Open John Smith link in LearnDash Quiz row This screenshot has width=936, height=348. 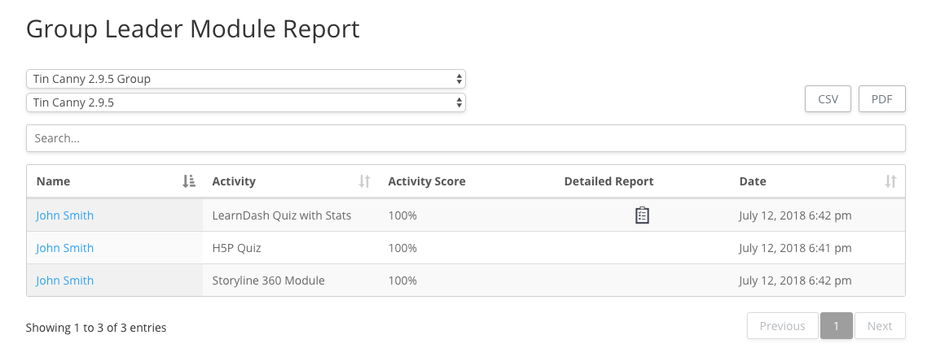[65, 215]
